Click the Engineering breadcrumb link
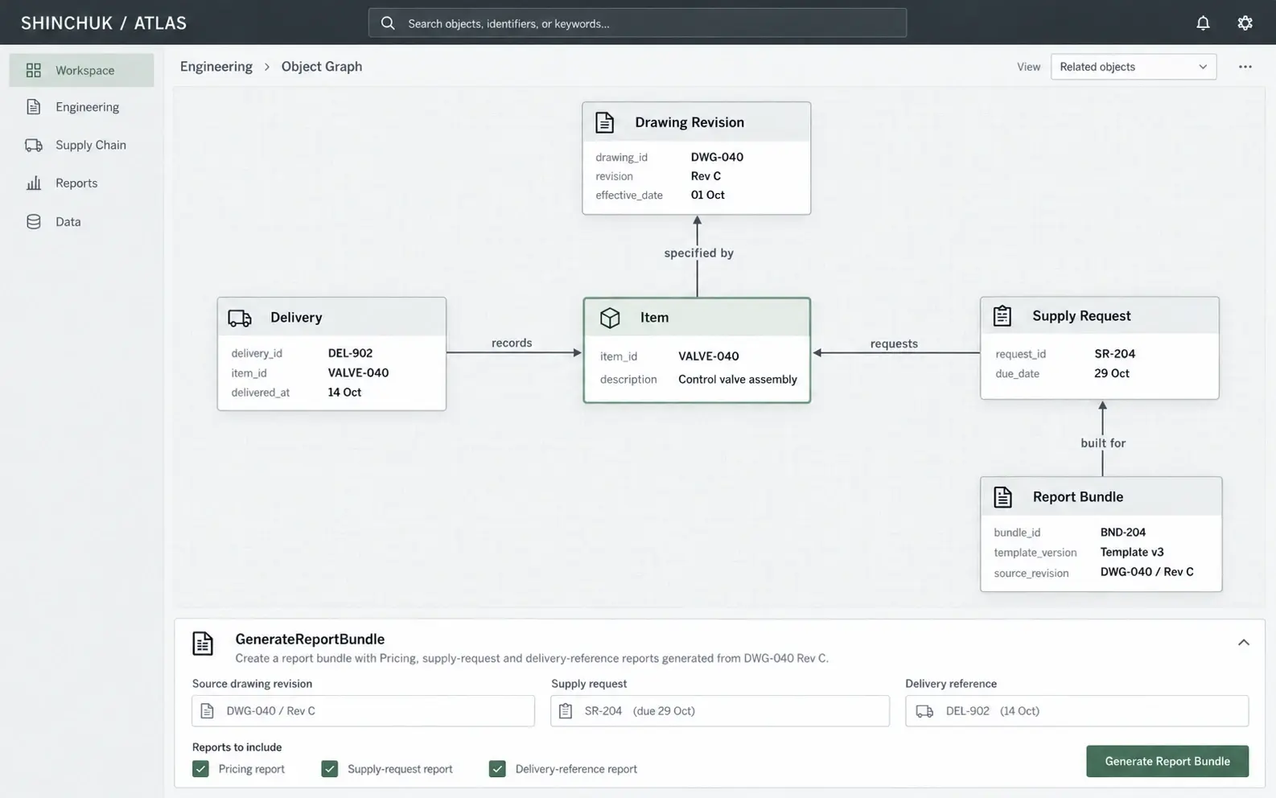Screen dimensions: 1276x798 tap(216, 67)
